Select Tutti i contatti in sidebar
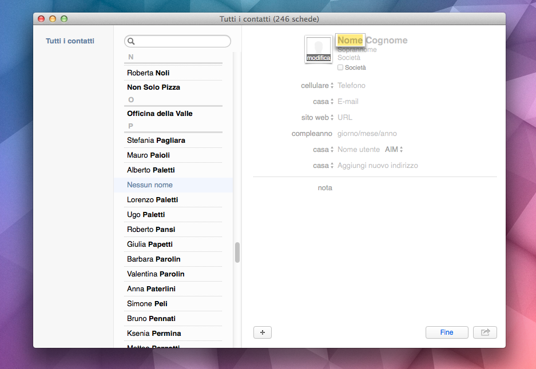Image resolution: width=536 pixels, height=369 pixels. coord(70,41)
